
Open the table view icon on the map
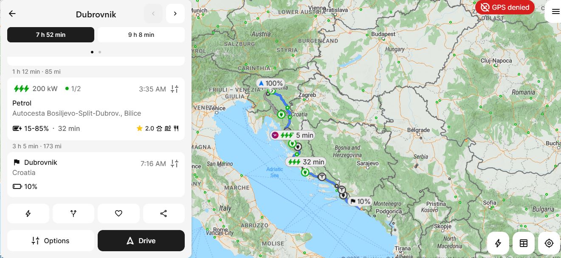point(524,243)
